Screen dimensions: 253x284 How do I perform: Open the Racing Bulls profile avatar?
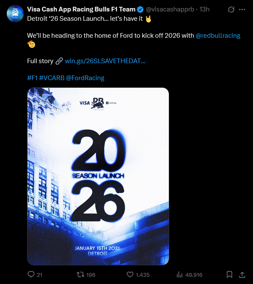(15, 14)
